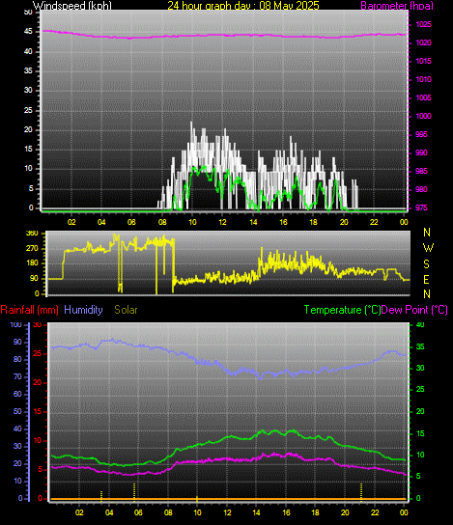Click the 45 windspeed scale value
Screen dimensions: 453x525
pos(28,32)
